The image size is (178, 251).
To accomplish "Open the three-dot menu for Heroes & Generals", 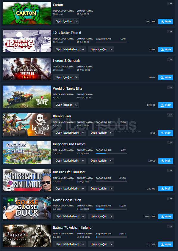I will click(x=170, y=59).
